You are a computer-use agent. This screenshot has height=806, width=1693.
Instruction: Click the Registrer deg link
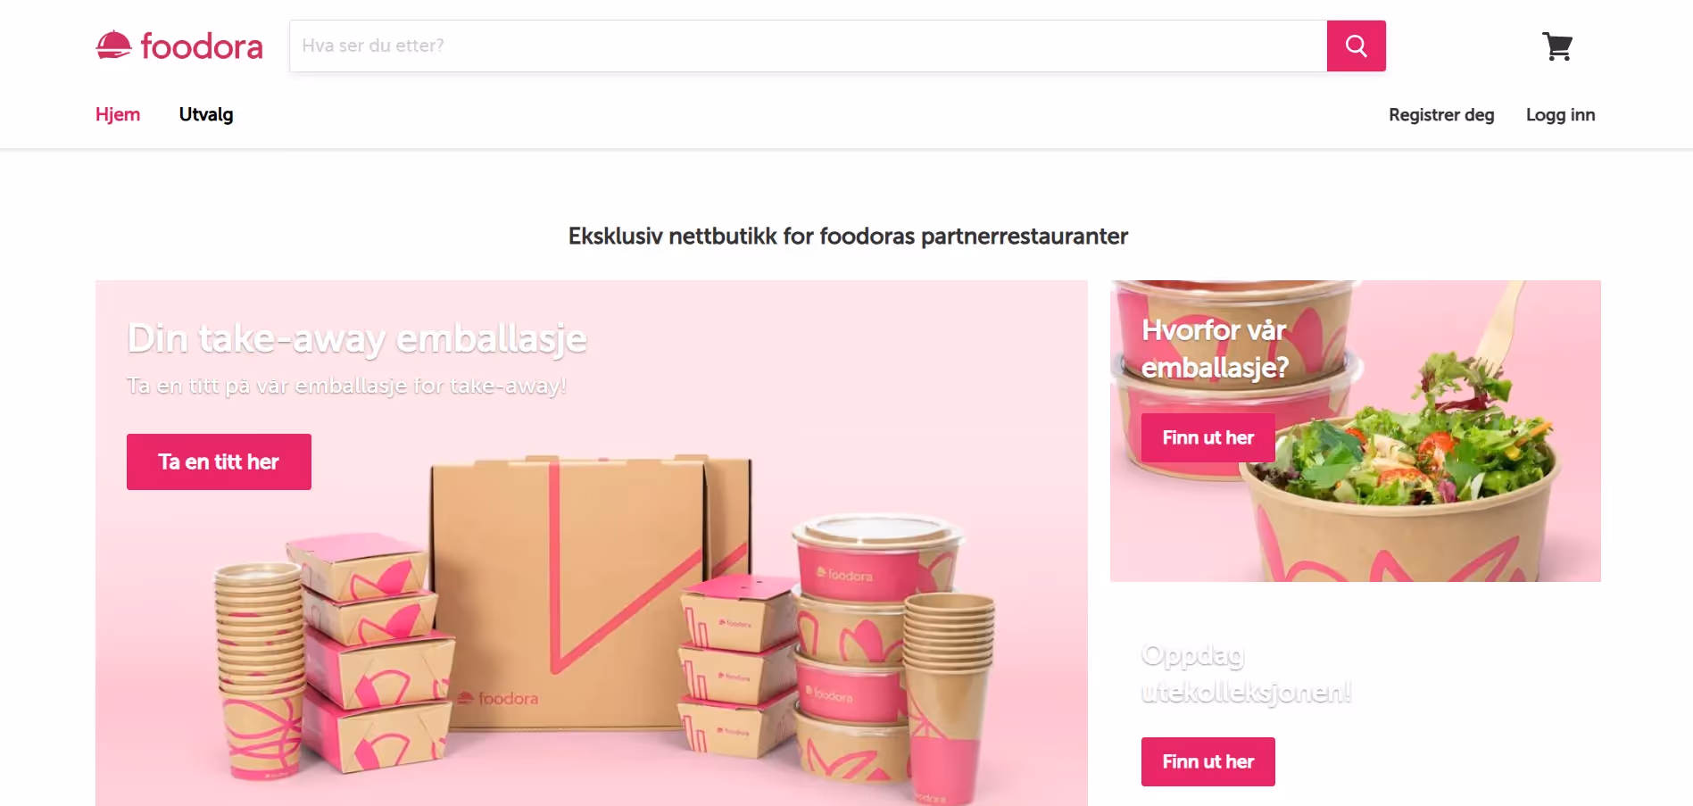click(x=1441, y=114)
